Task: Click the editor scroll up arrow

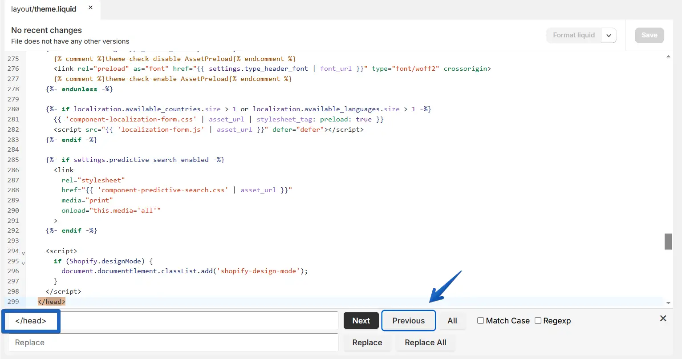Action: 668,57
